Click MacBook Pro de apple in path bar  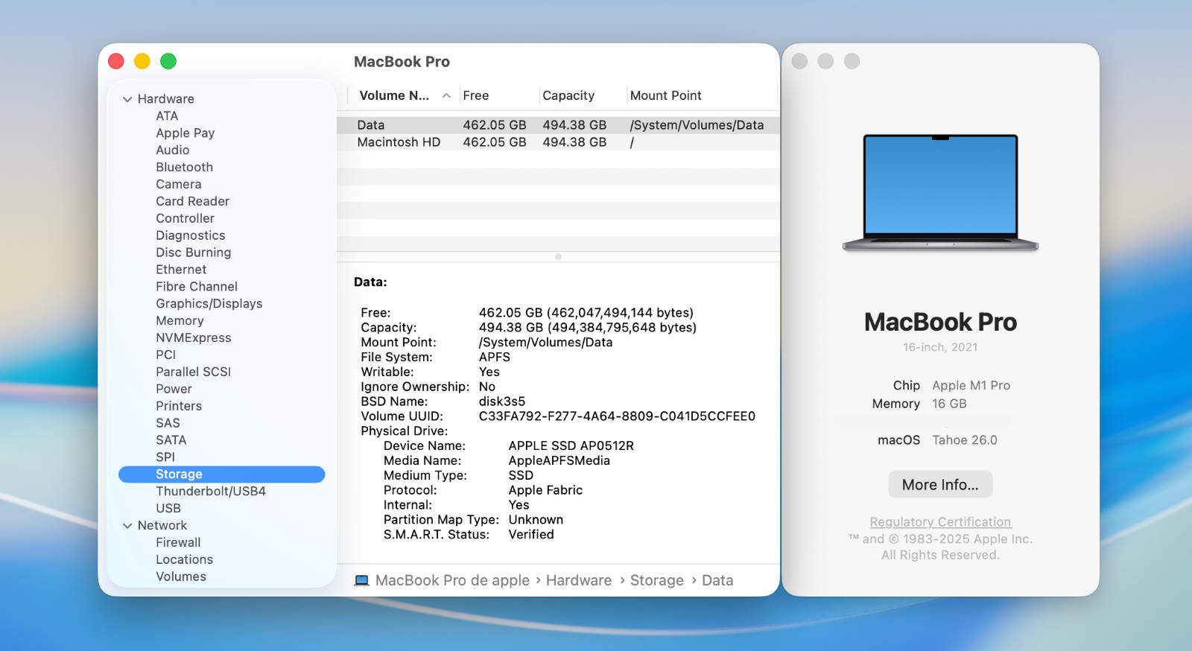[x=452, y=581]
